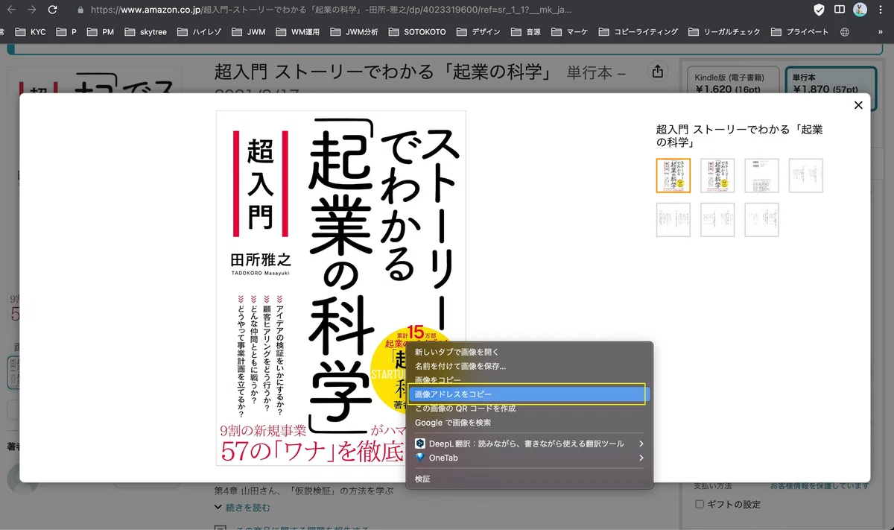Open the JWM bookmark folder
Viewport: 894px width, 530px height.
tap(250, 32)
